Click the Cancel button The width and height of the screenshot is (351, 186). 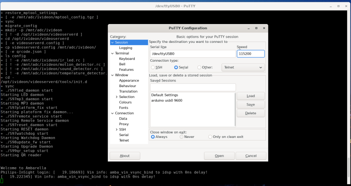251,156
